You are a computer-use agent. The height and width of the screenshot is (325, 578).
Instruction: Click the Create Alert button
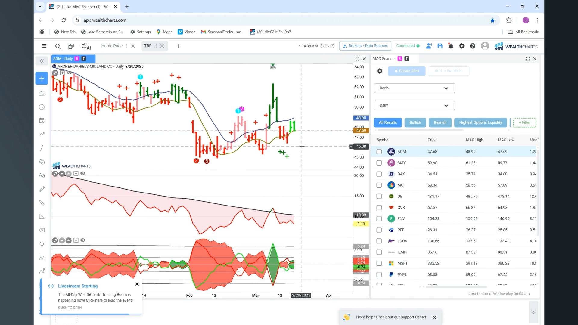(x=407, y=71)
